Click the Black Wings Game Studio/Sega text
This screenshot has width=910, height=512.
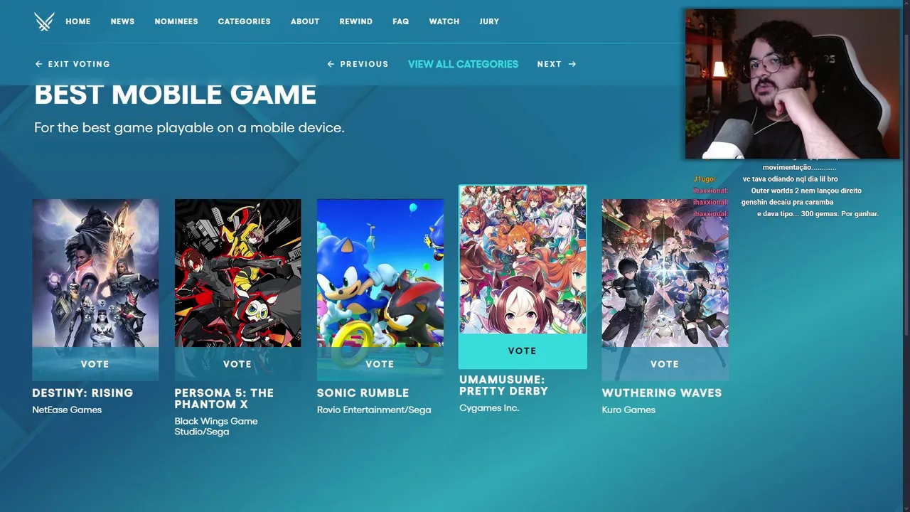click(216, 426)
